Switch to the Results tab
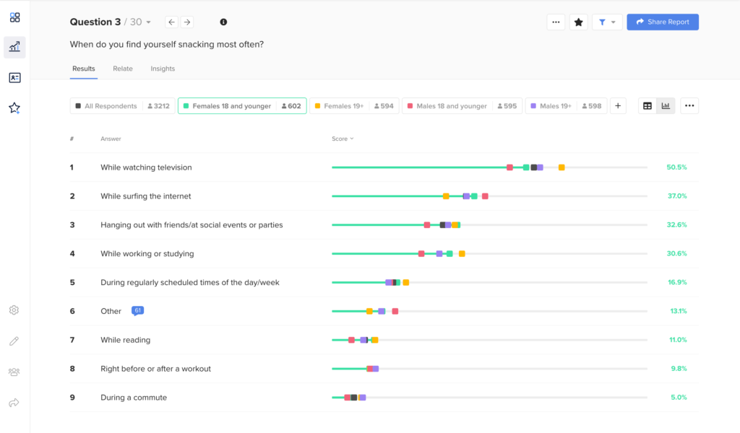 [84, 69]
